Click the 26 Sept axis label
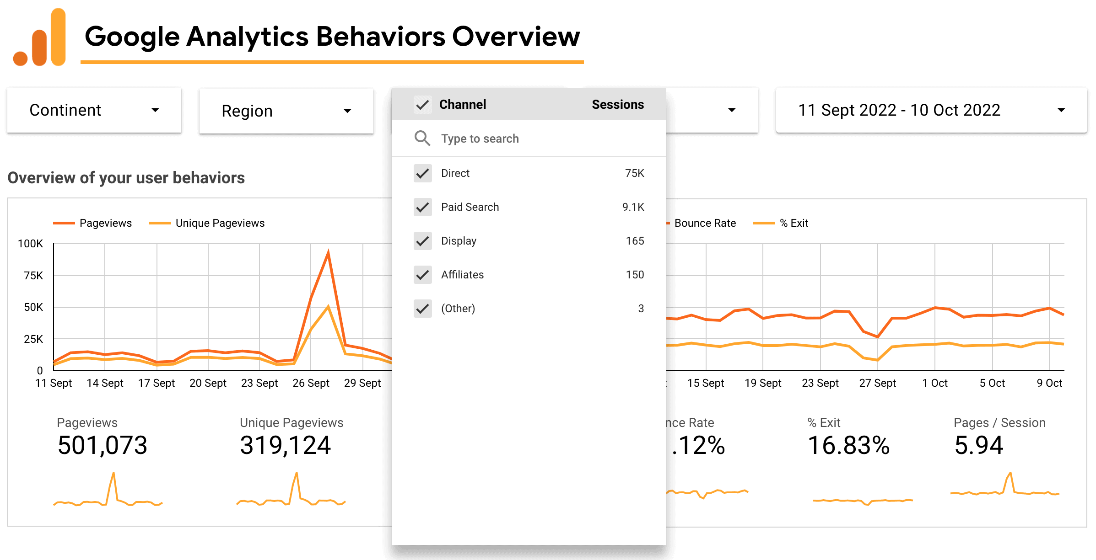 pos(311,383)
